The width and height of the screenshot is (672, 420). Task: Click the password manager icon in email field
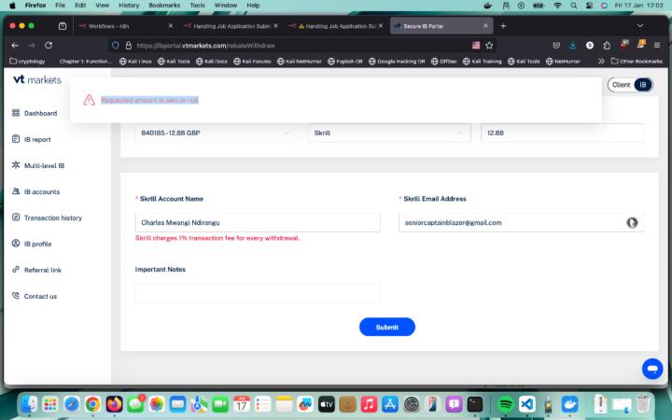(x=632, y=222)
